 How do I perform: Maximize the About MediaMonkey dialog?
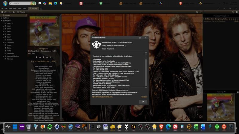[x=140, y=38]
